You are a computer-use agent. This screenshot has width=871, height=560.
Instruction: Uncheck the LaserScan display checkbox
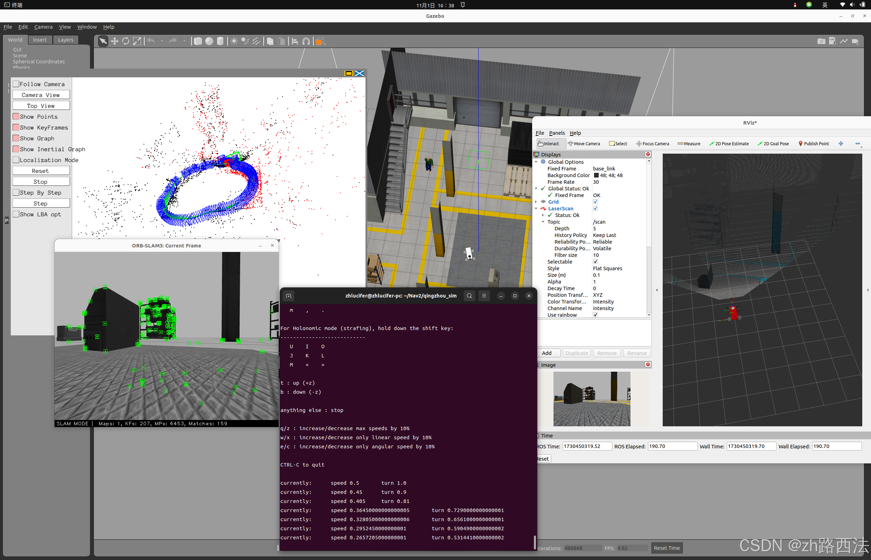[595, 208]
